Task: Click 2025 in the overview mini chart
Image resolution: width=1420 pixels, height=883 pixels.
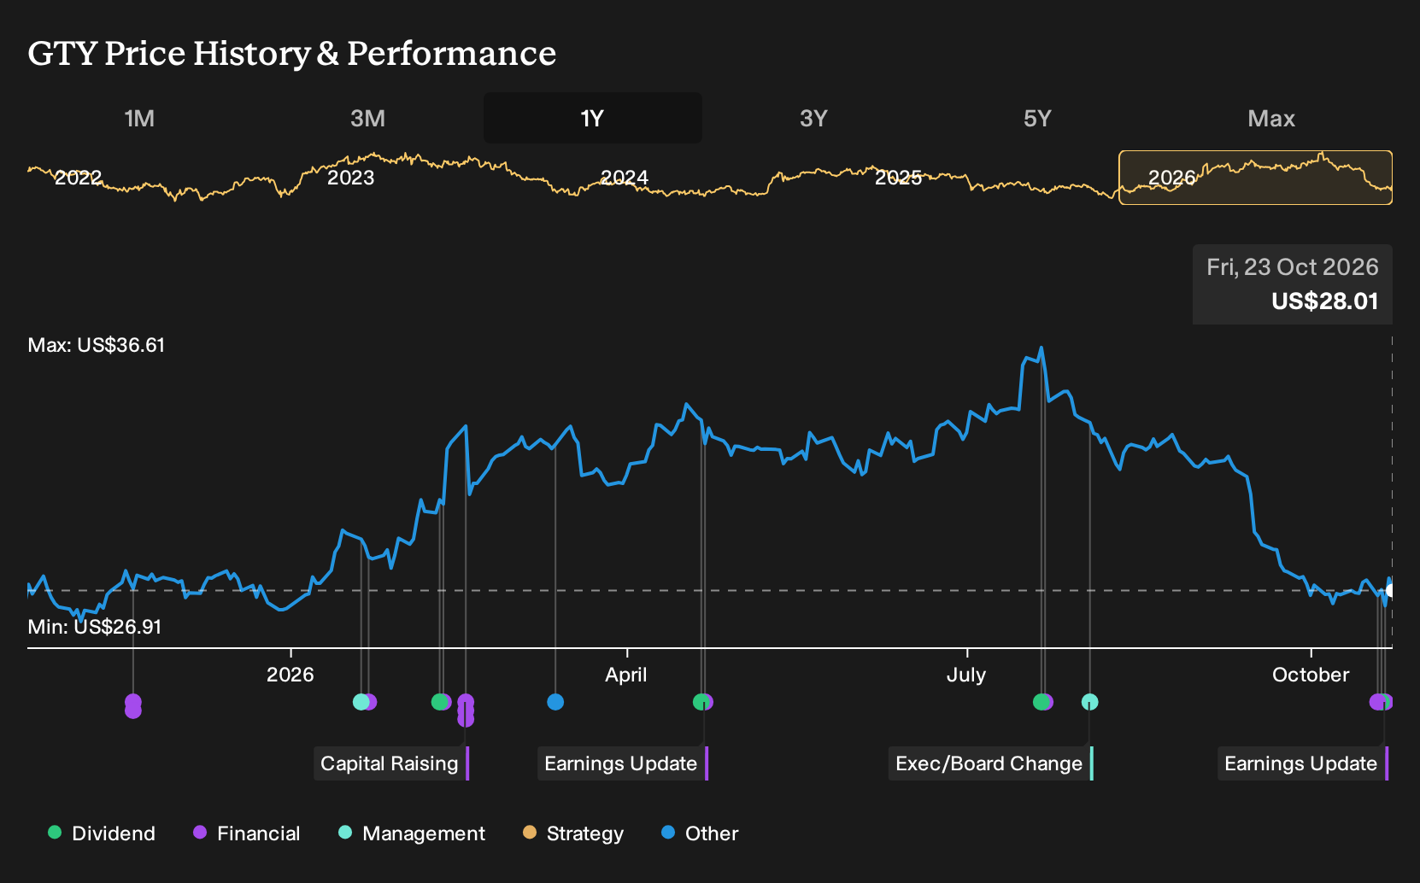Action: coord(898,178)
